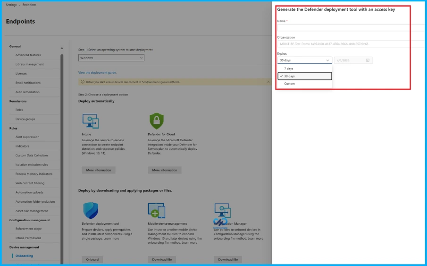
Task: Open Auto remediation settings
Action: pyautogui.click(x=27, y=92)
